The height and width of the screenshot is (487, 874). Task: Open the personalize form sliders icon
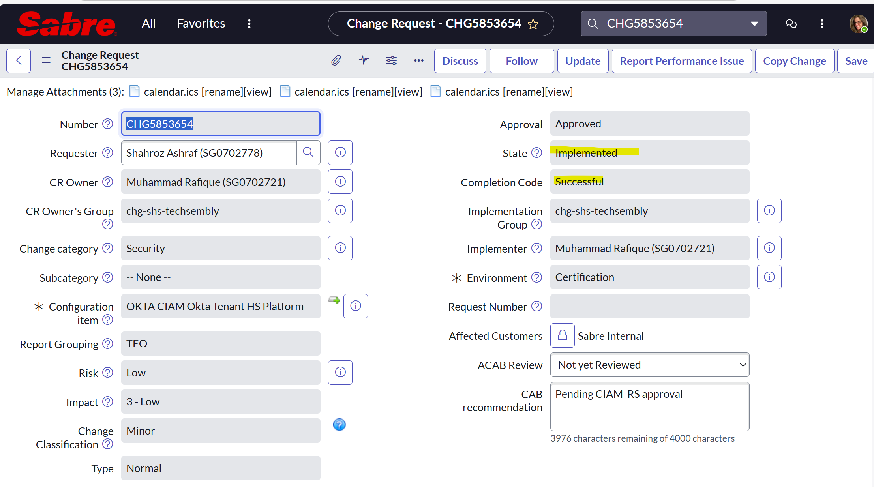(x=391, y=60)
